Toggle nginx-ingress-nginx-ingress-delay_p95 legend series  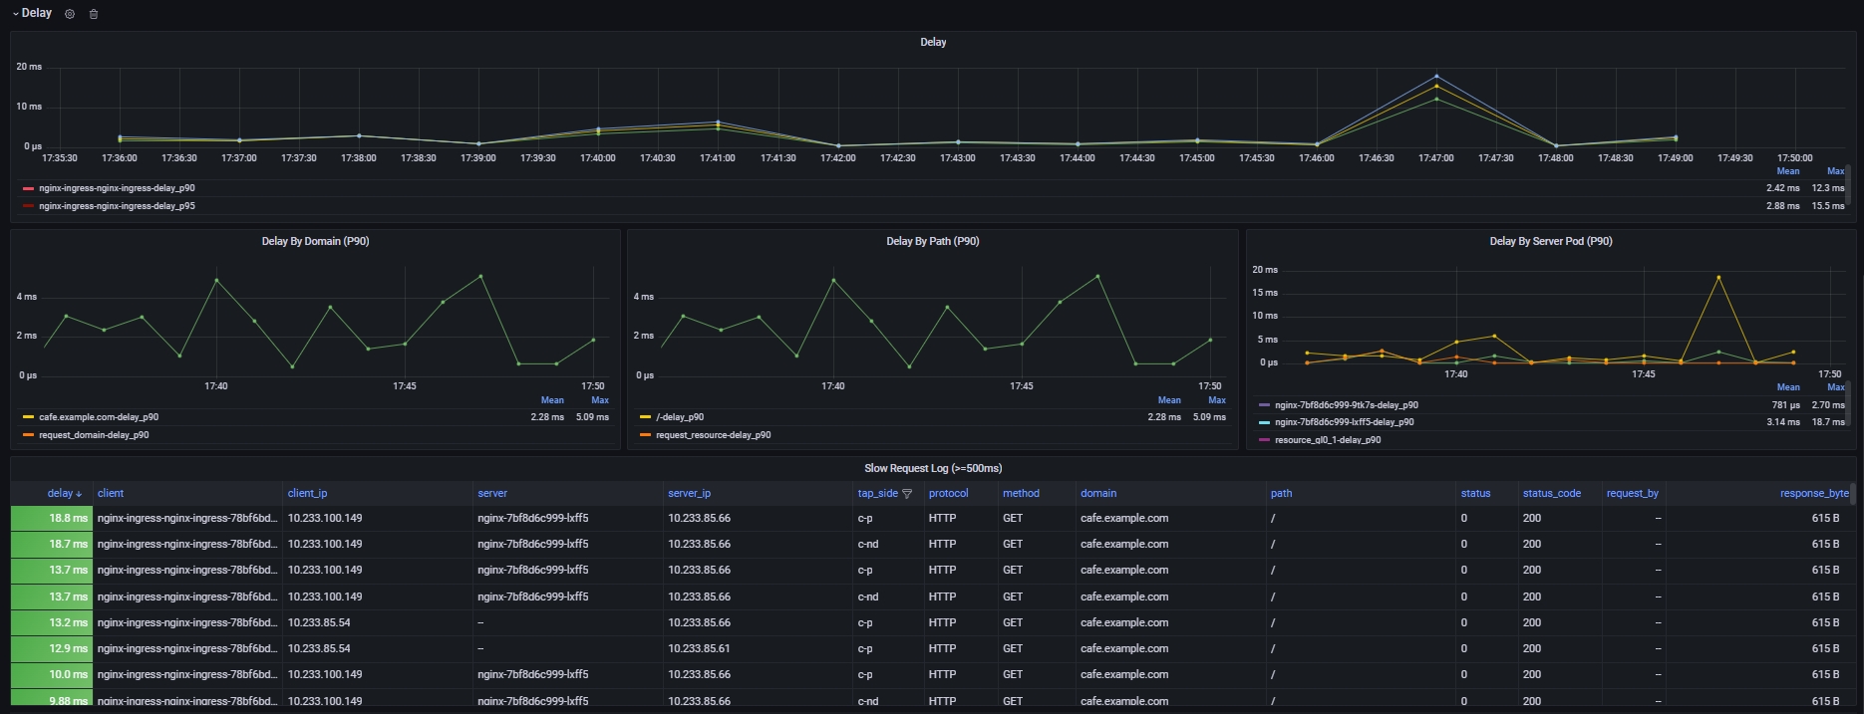pyautogui.click(x=117, y=206)
